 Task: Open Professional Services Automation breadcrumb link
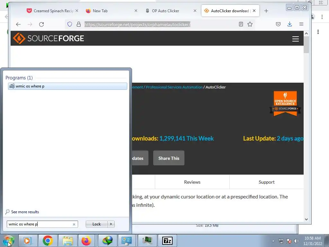click(174, 87)
